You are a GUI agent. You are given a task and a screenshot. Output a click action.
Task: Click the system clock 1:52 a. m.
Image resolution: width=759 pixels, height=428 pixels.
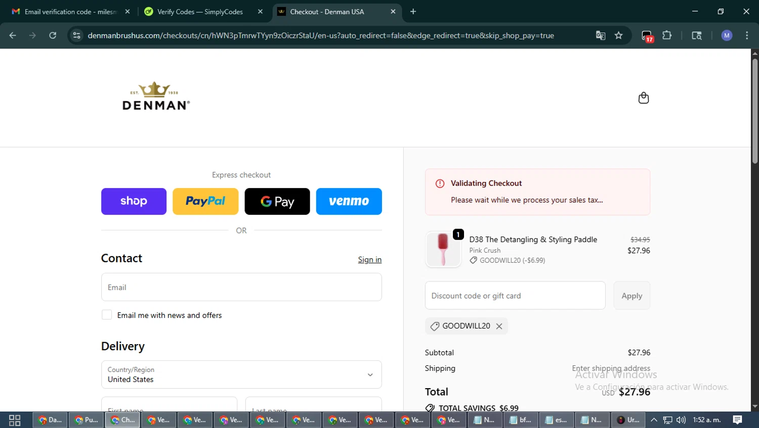tap(707, 420)
